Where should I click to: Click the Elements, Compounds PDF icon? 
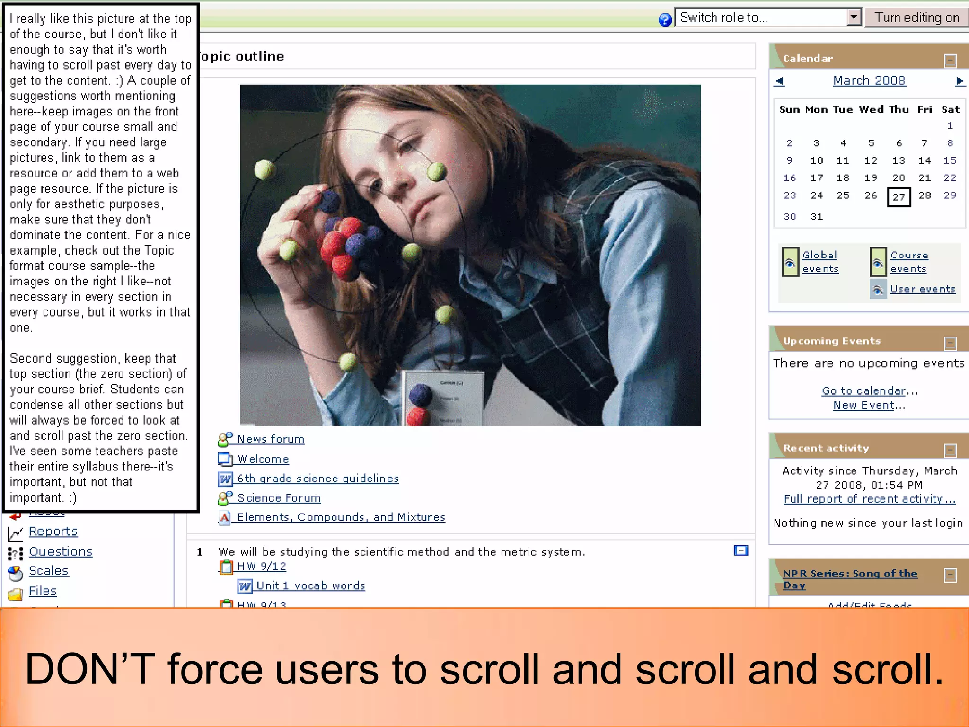coord(225,518)
